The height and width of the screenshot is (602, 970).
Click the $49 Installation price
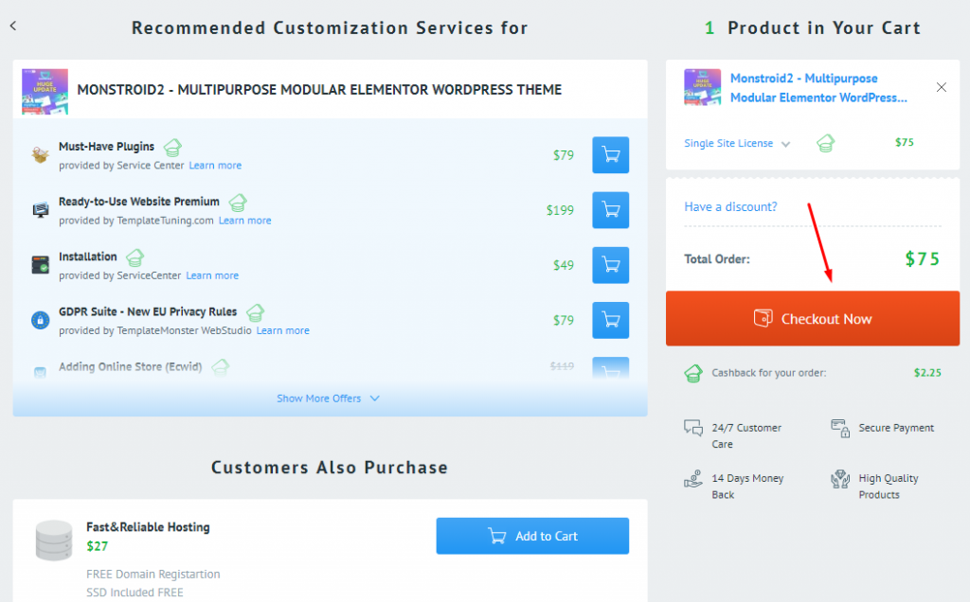click(x=564, y=265)
